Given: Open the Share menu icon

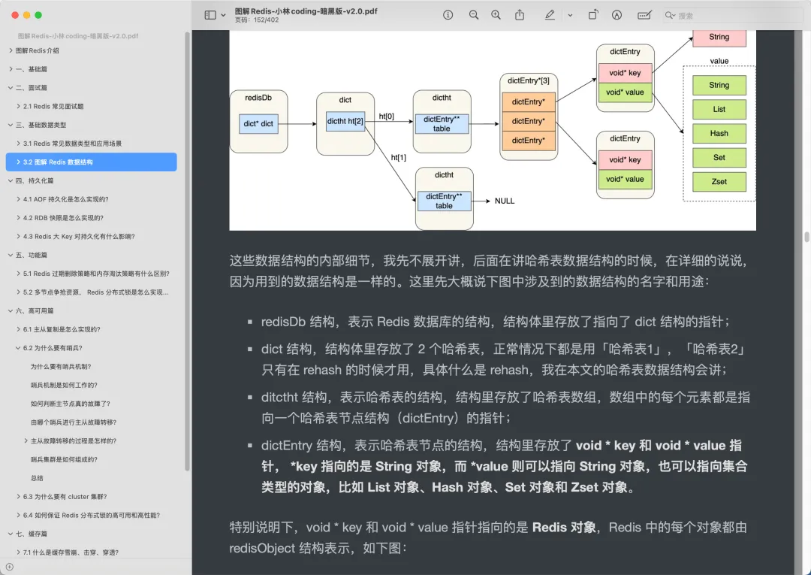Looking at the screenshot, I should pyautogui.click(x=520, y=15).
